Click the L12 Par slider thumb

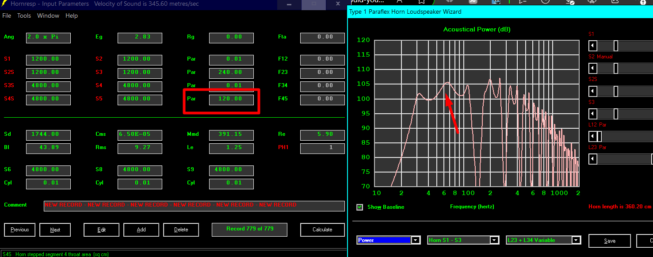[x=600, y=136]
